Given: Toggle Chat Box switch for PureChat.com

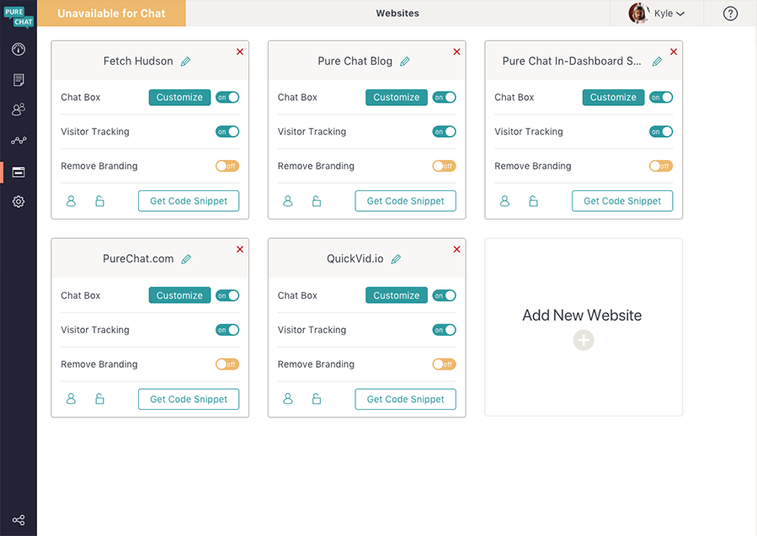Looking at the screenshot, I should (x=227, y=295).
